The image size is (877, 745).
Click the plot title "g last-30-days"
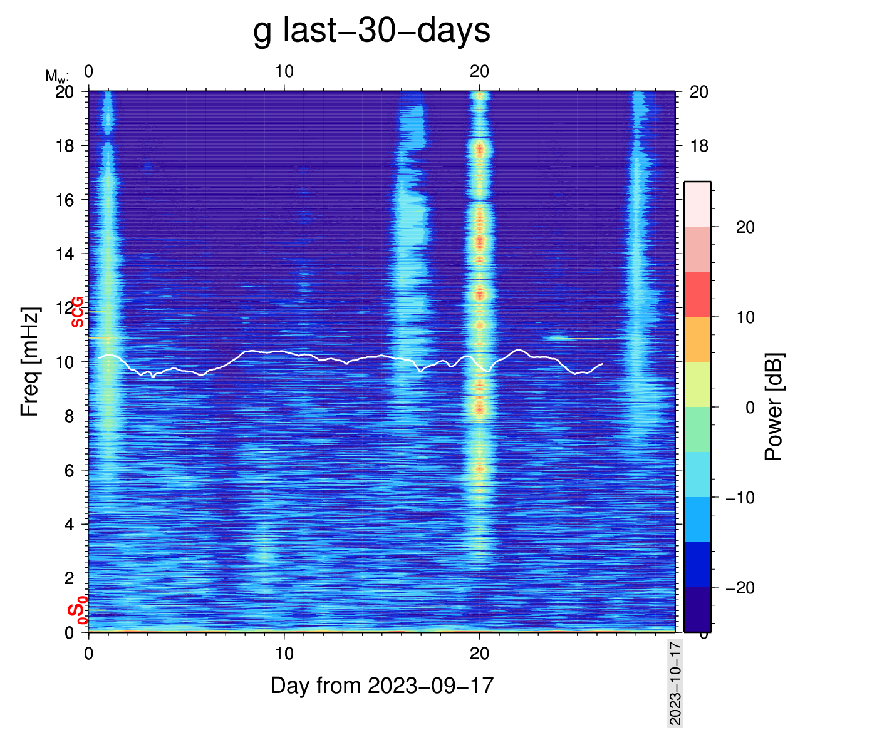click(x=371, y=30)
